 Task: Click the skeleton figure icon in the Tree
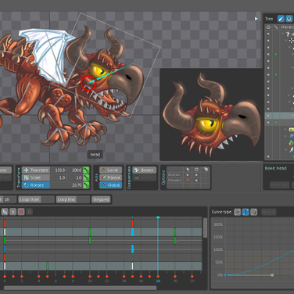pos(288,34)
